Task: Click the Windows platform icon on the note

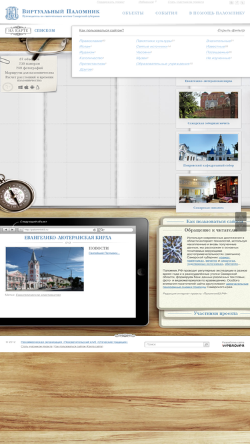Action: tap(21, 87)
